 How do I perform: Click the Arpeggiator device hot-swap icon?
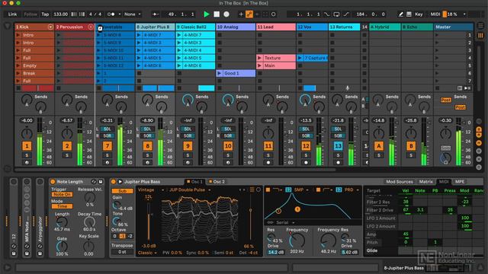[40, 247]
